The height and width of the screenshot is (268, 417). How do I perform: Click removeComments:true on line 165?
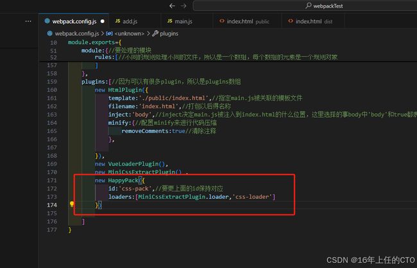coord(153,131)
